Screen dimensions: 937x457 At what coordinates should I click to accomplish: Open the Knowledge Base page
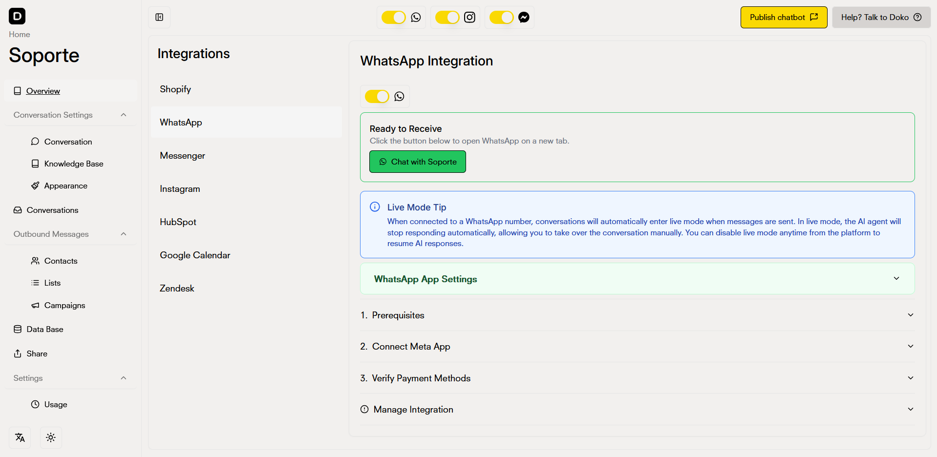74,164
